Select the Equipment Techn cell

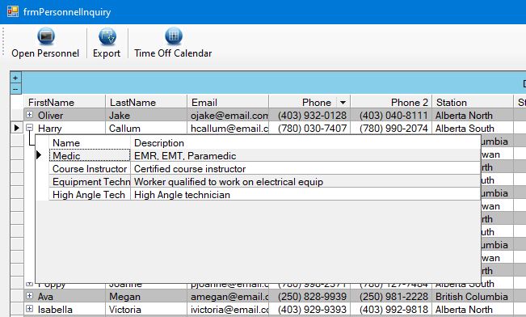point(90,182)
